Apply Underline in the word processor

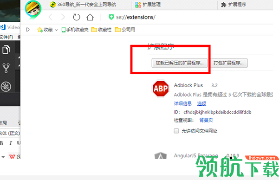point(19,143)
